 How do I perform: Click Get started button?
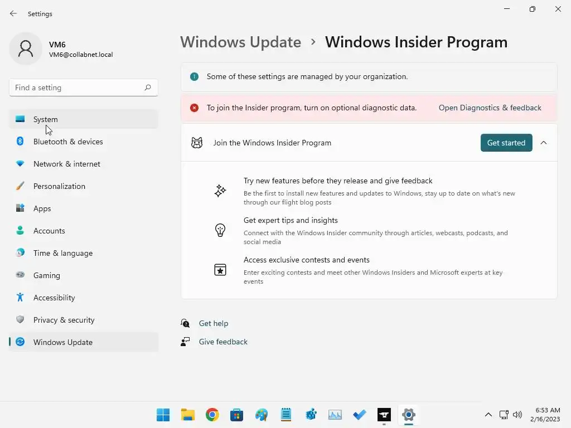click(x=506, y=143)
